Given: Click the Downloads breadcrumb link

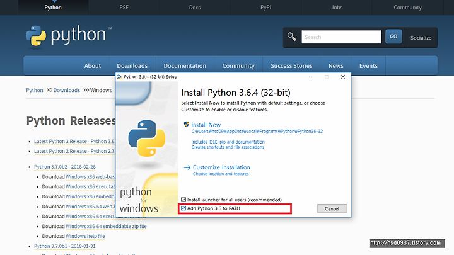Looking at the screenshot, I should pyautogui.click(x=67, y=90).
